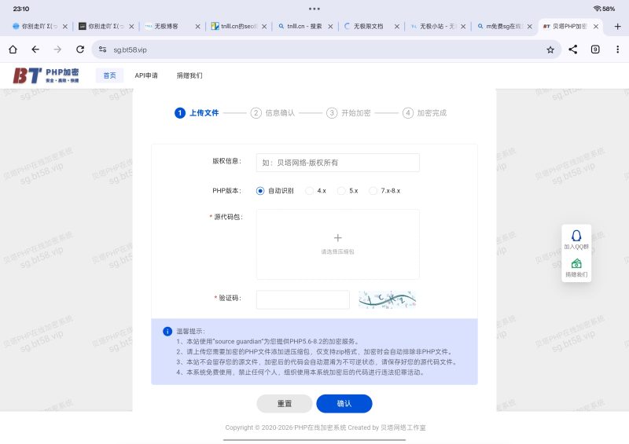This screenshot has width=629, height=444.
Task: Close the 无极博客 tab
Action: [x=198, y=27]
